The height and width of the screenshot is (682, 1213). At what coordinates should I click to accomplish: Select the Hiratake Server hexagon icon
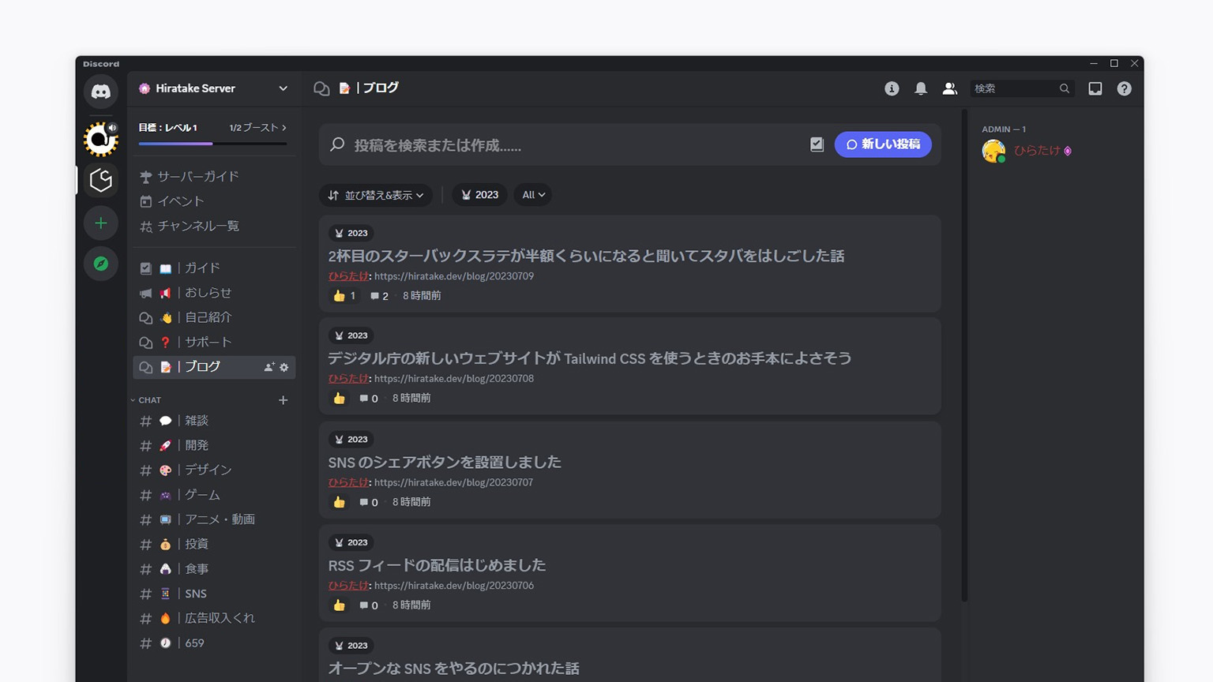pos(100,181)
